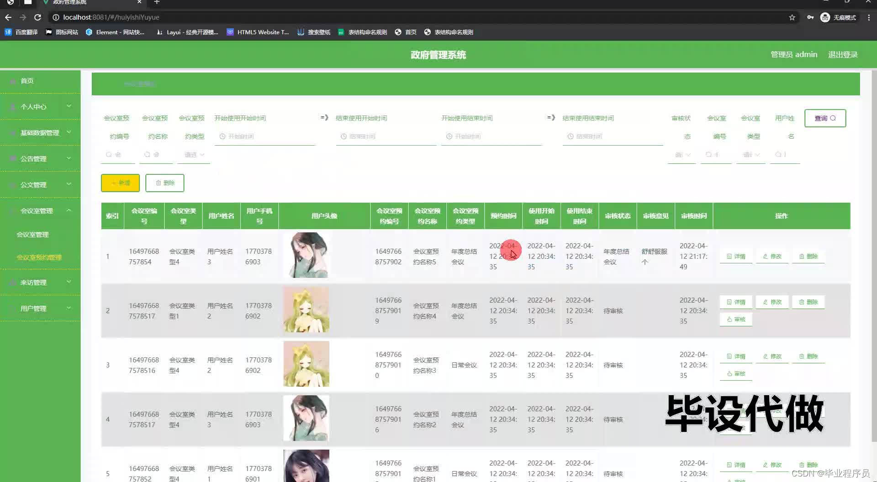Click the 结束使用结束时间 date field
The image size is (877, 482).
(x=613, y=136)
